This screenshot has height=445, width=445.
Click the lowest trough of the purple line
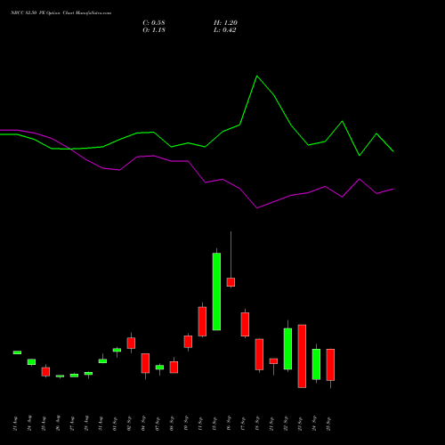click(257, 208)
